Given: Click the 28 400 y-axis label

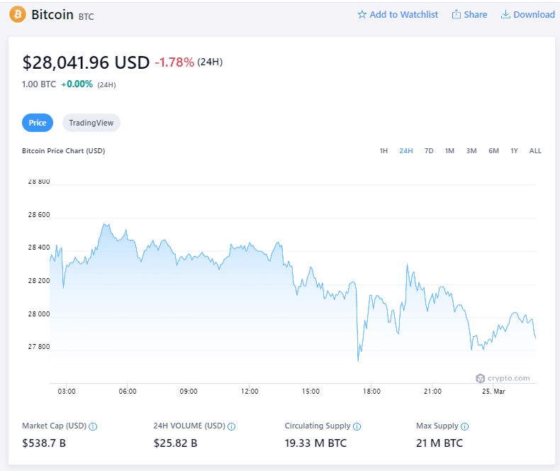Looking at the screenshot, I should pyautogui.click(x=39, y=248).
